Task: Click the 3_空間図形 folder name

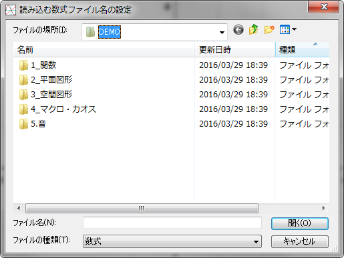Action: click(x=51, y=95)
